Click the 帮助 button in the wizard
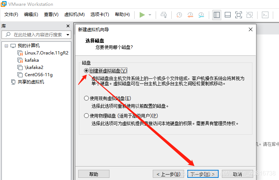Viewport: 279px width, 180px height. coord(94,174)
